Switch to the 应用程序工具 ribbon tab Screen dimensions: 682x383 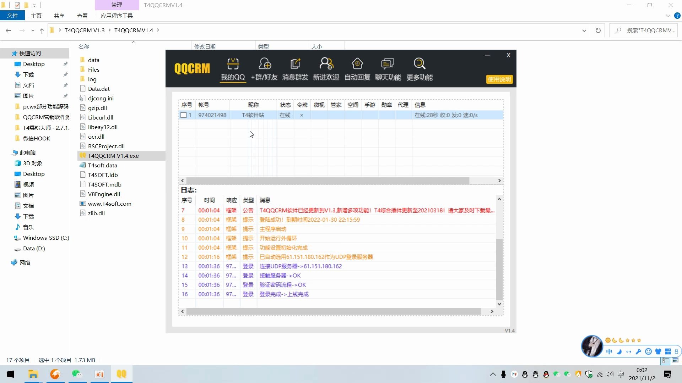(x=117, y=16)
